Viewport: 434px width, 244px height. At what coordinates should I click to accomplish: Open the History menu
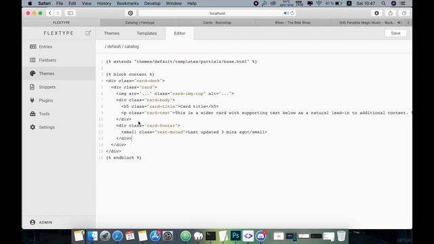[x=104, y=3]
